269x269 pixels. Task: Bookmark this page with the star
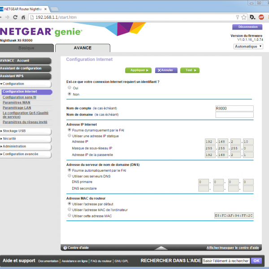click(243, 17)
